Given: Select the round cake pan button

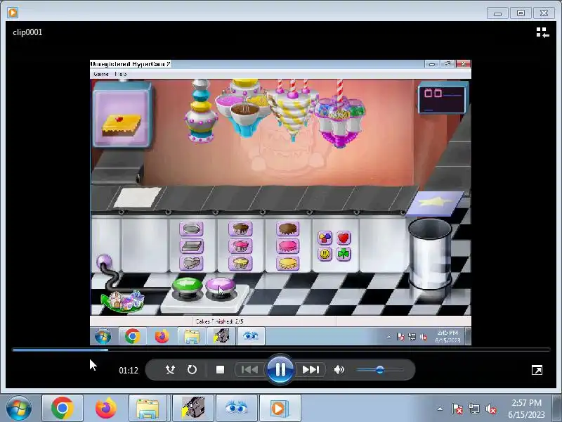Looking at the screenshot, I should [x=191, y=229].
